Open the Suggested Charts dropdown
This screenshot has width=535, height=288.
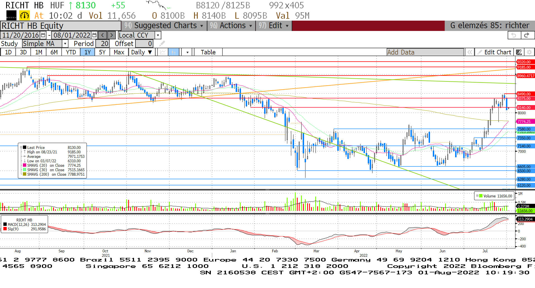[164, 25]
